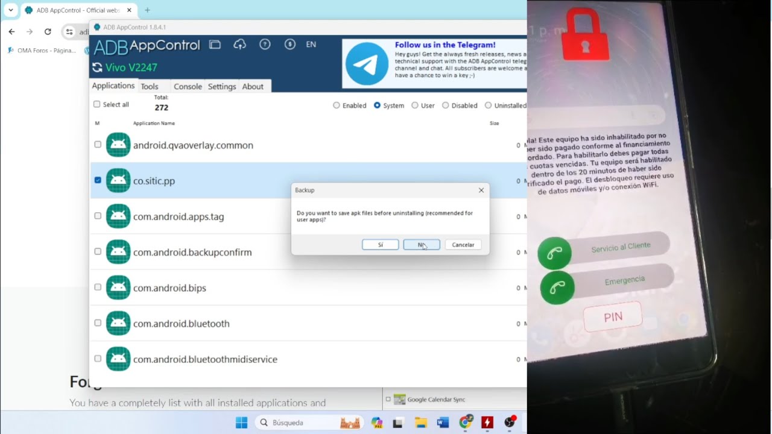This screenshot has width=772, height=434.
Task: Open the help question-mark icon
Action: [265, 44]
